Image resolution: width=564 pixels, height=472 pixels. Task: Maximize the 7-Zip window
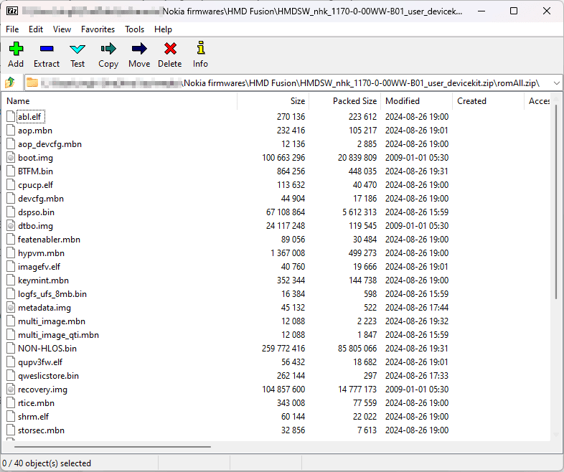pos(514,11)
